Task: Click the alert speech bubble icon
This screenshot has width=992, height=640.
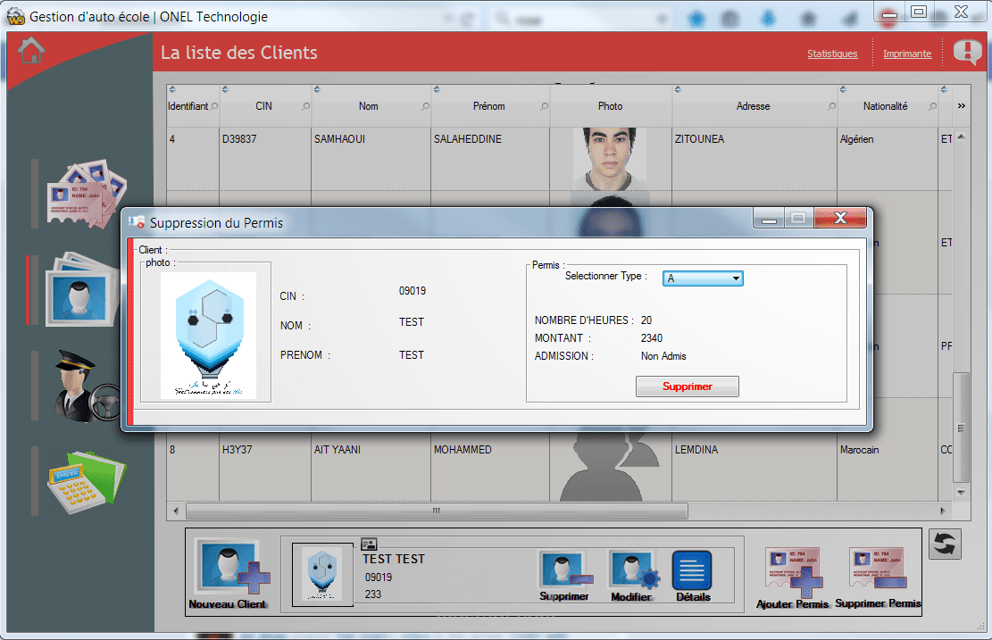Action: [967, 52]
